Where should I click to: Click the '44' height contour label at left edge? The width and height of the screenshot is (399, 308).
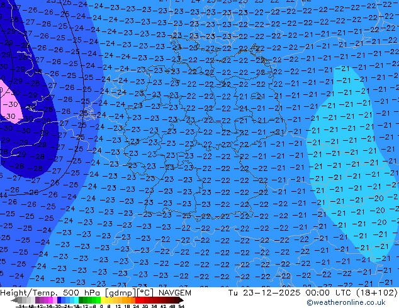point(4,195)
